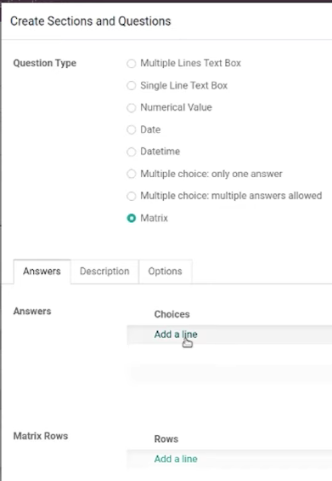
Task: Select Datetime question type
Action: click(x=132, y=152)
